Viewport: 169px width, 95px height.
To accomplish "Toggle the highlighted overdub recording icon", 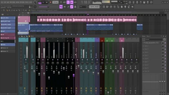I will (x=72, y=2).
